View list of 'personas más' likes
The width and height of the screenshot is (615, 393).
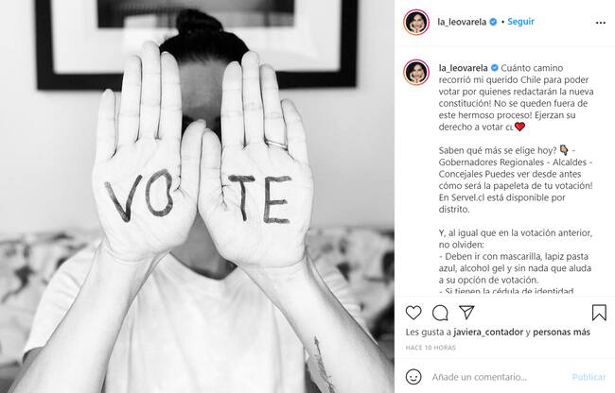pos(561,333)
